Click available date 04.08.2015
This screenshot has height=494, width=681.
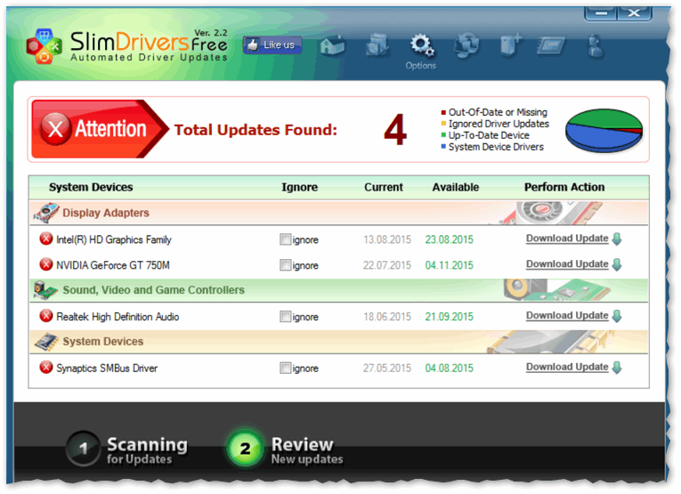click(x=449, y=368)
